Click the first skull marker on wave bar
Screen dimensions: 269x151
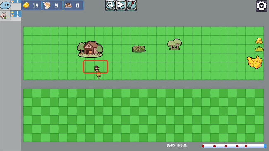(x=203, y=146)
